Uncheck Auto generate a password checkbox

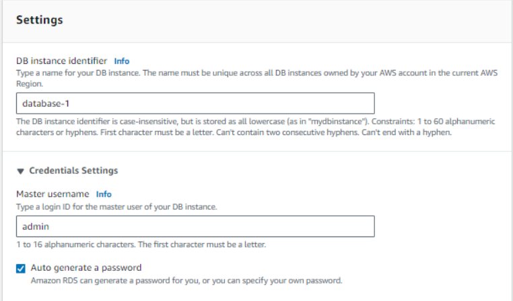pos(21,268)
